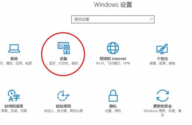Click the magnifier icon in search box
192x125 pixels.
coord(151,19)
